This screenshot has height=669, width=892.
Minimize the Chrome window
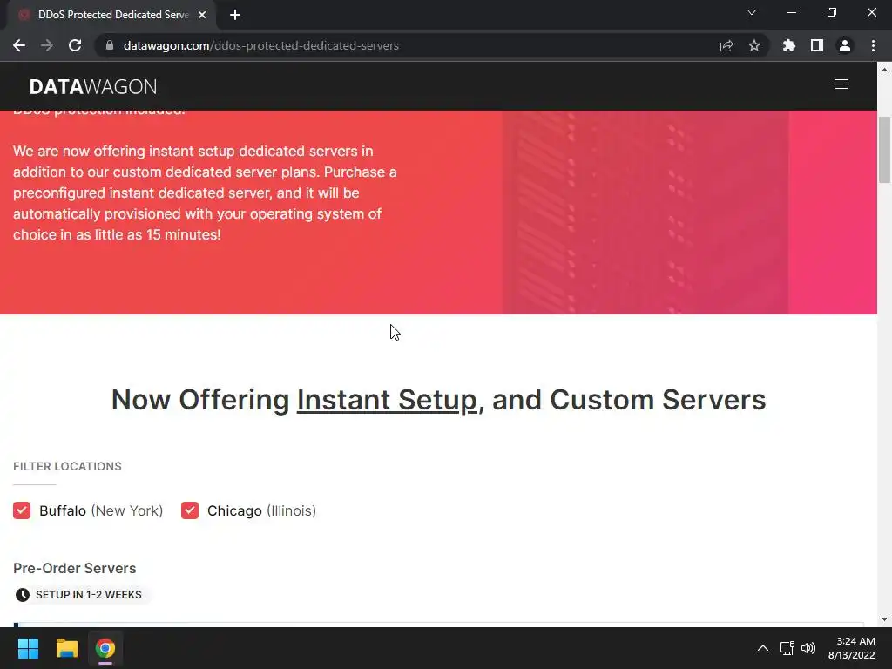[791, 12]
